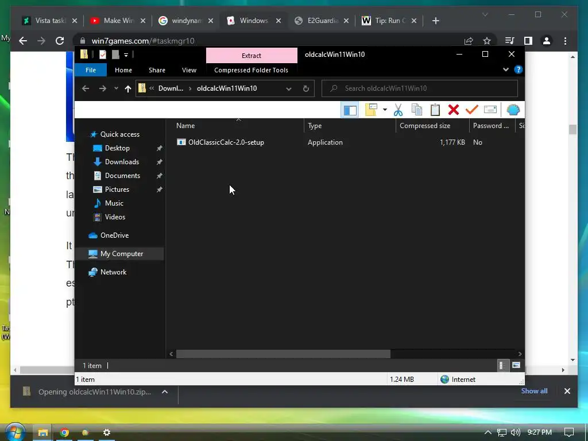Click the blue shell icon in toolbar
The width and height of the screenshot is (588, 441).
pyautogui.click(x=513, y=110)
